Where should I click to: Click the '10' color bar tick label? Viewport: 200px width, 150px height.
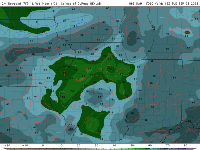[x=61, y=145]
